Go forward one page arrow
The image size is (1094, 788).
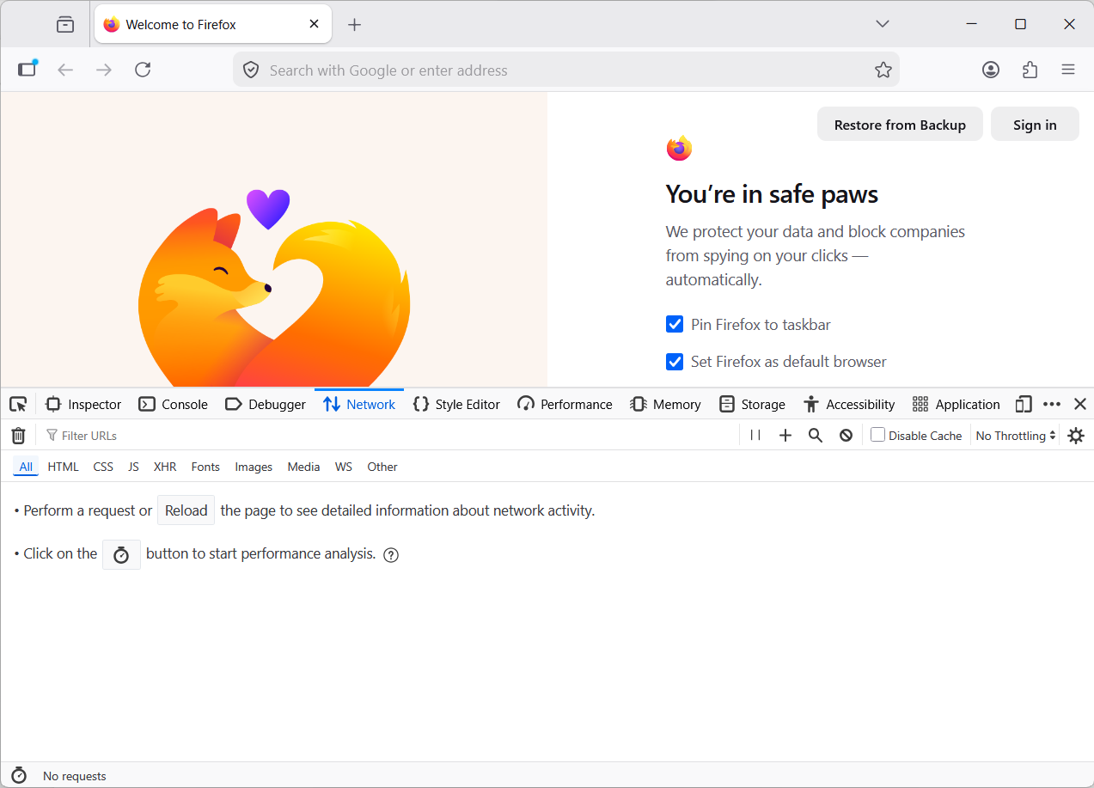pyautogui.click(x=104, y=70)
